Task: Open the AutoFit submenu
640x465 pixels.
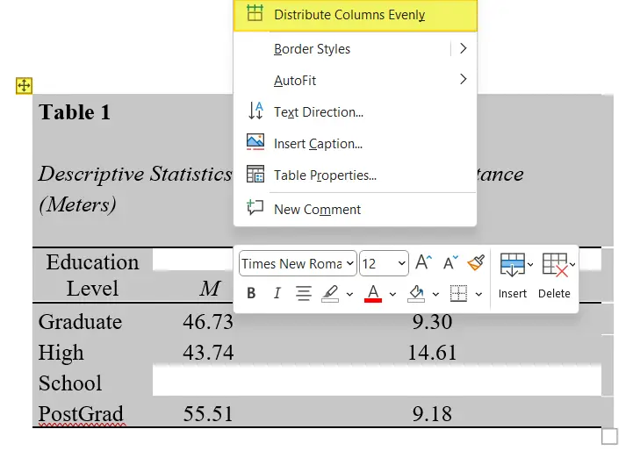Action: click(355, 81)
